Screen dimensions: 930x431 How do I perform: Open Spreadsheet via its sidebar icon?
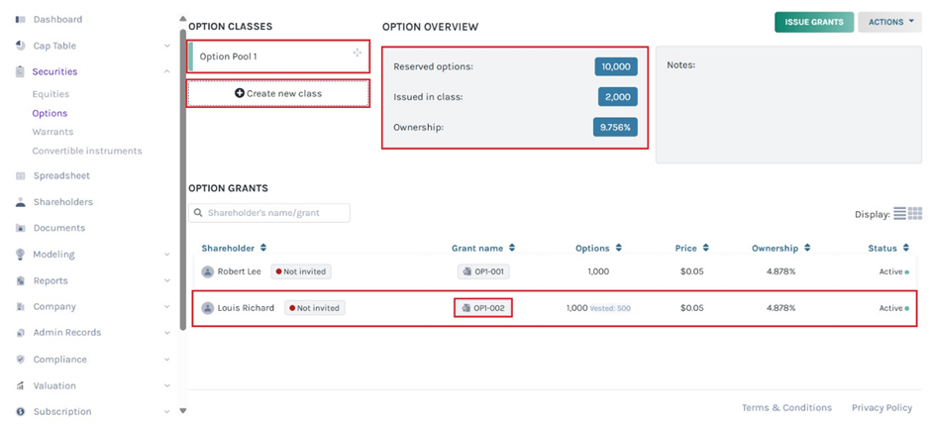21,176
